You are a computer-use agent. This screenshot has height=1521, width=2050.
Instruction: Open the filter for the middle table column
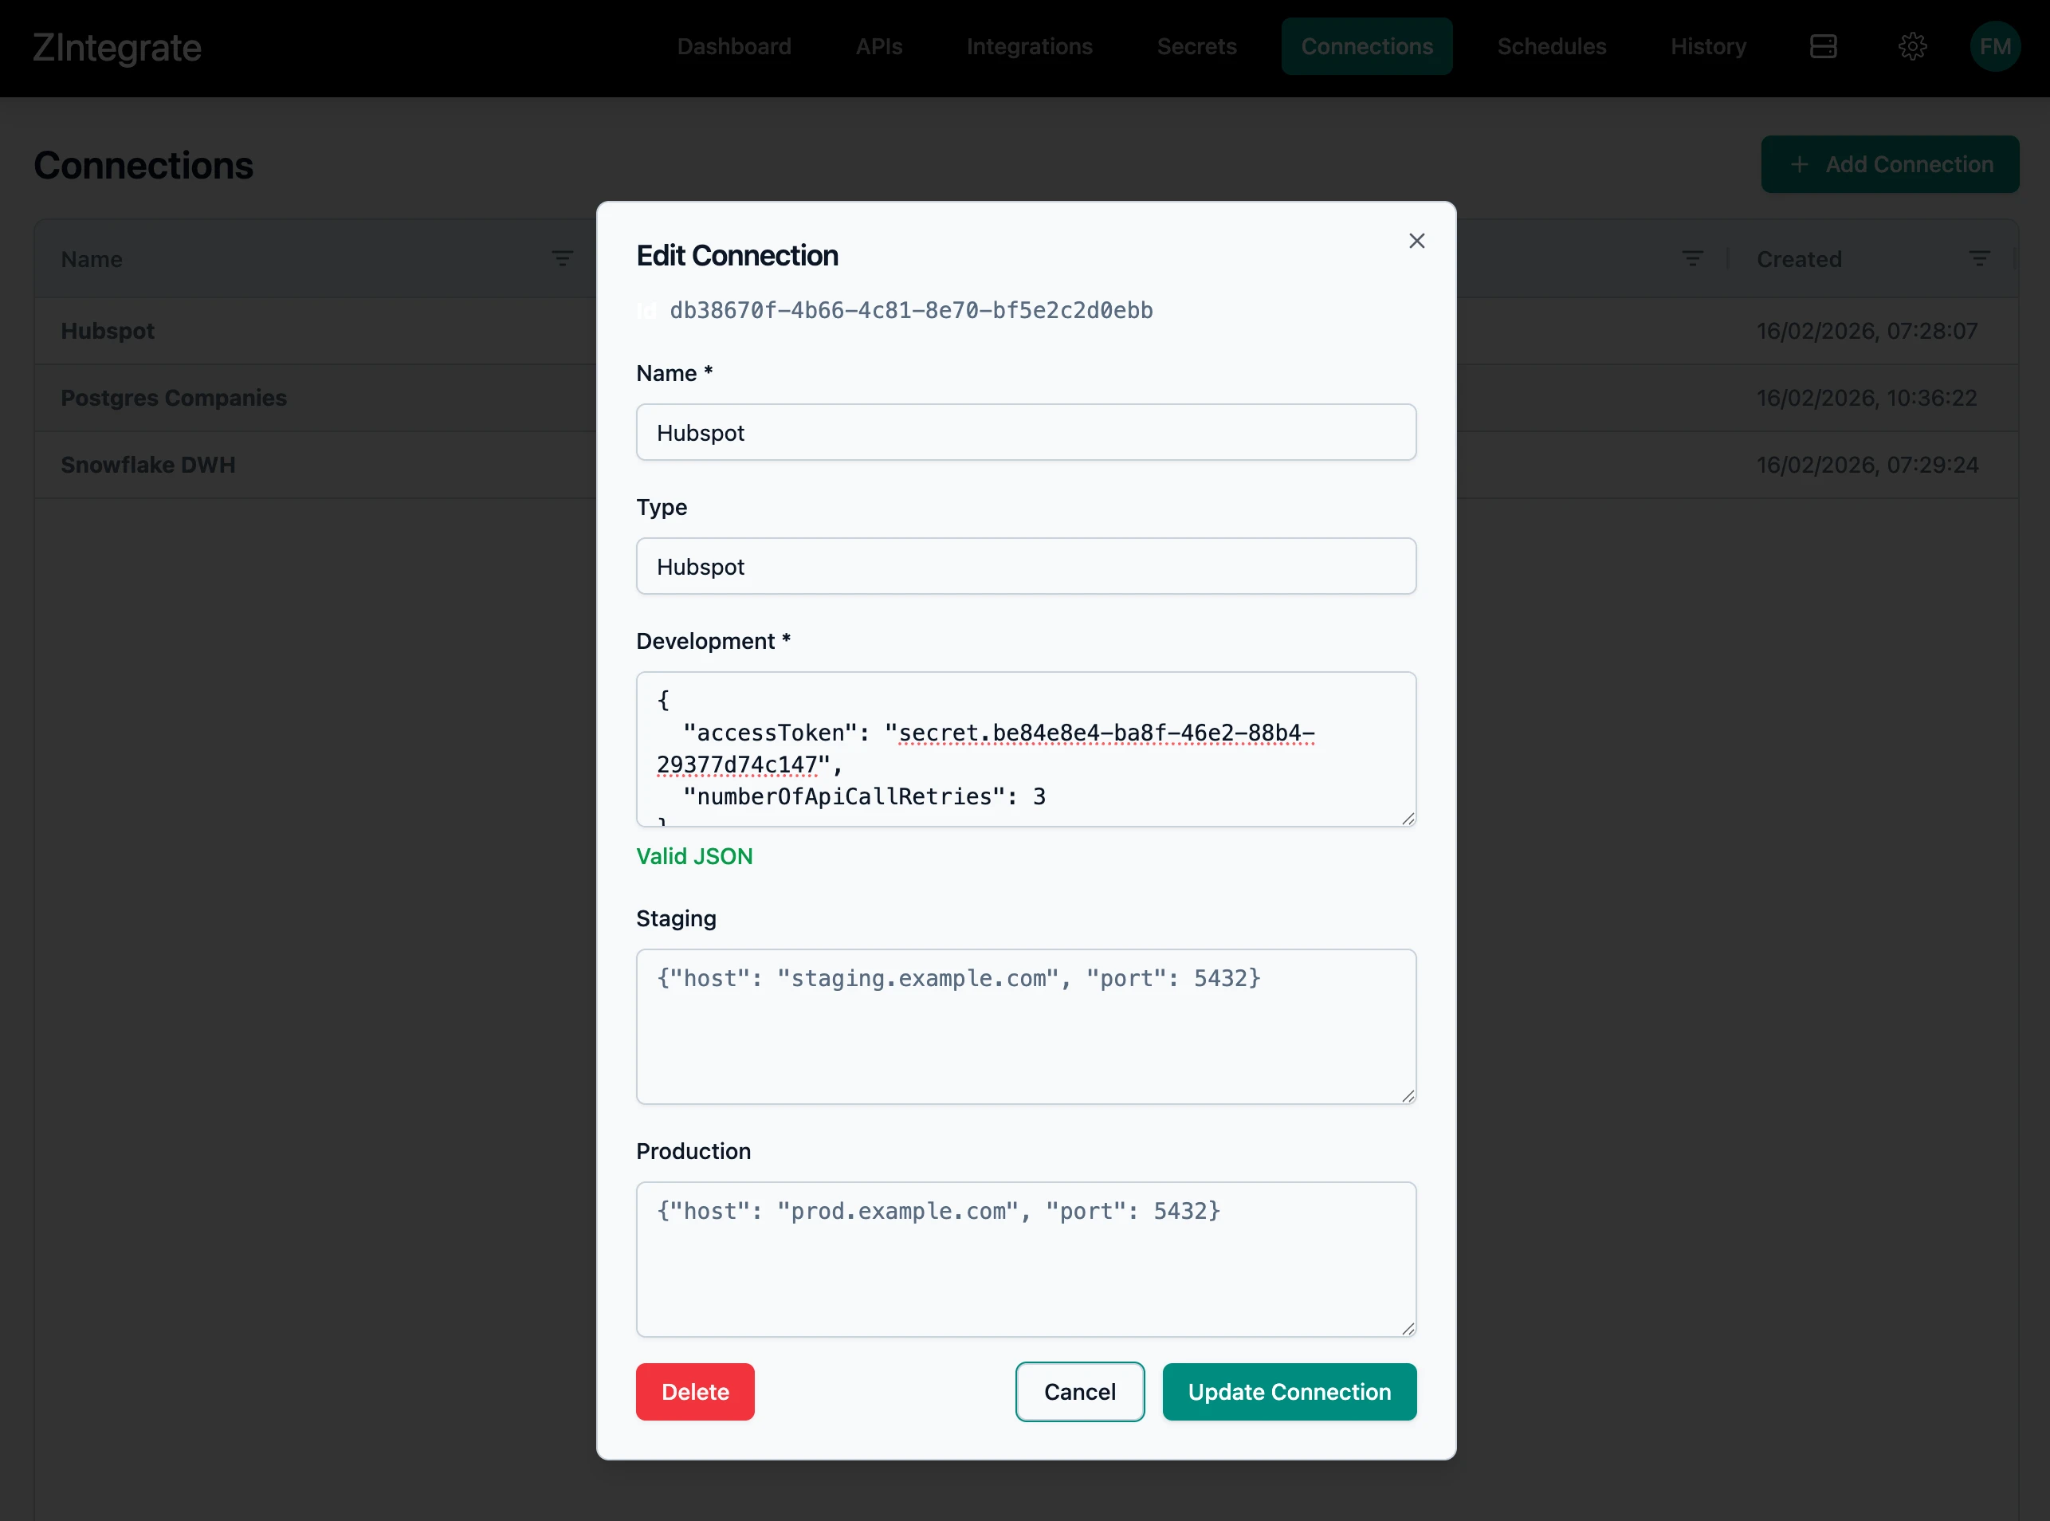[1694, 257]
